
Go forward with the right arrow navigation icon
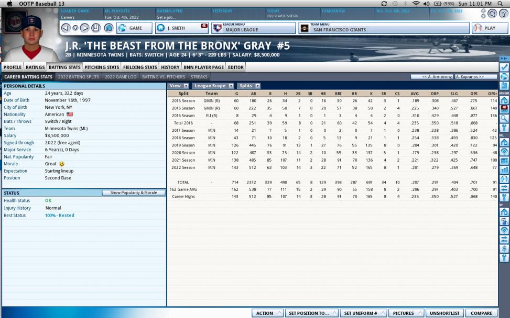[84, 28]
